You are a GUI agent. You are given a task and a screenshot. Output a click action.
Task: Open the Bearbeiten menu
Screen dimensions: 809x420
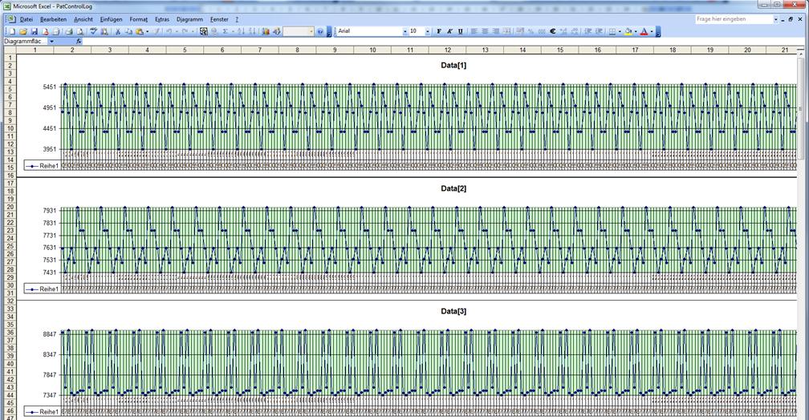tap(53, 19)
